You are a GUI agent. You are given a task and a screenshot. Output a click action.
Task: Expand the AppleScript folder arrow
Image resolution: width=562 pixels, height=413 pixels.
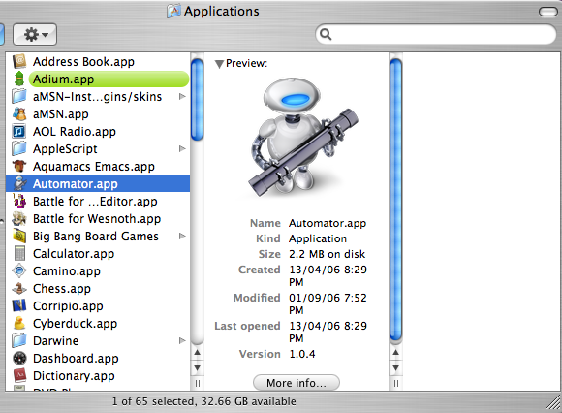click(x=182, y=148)
